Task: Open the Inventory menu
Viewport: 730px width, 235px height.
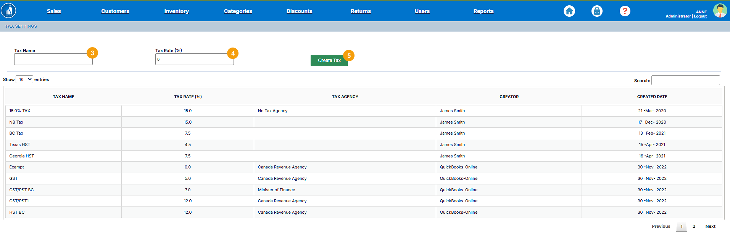Action: tap(176, 11)
